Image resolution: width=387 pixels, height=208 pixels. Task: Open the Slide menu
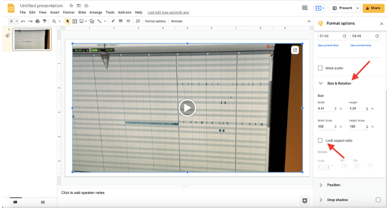click(x=82, y=12)
